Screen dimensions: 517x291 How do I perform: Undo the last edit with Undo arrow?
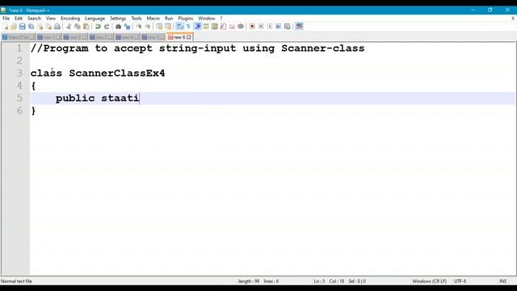coord(98,27)
